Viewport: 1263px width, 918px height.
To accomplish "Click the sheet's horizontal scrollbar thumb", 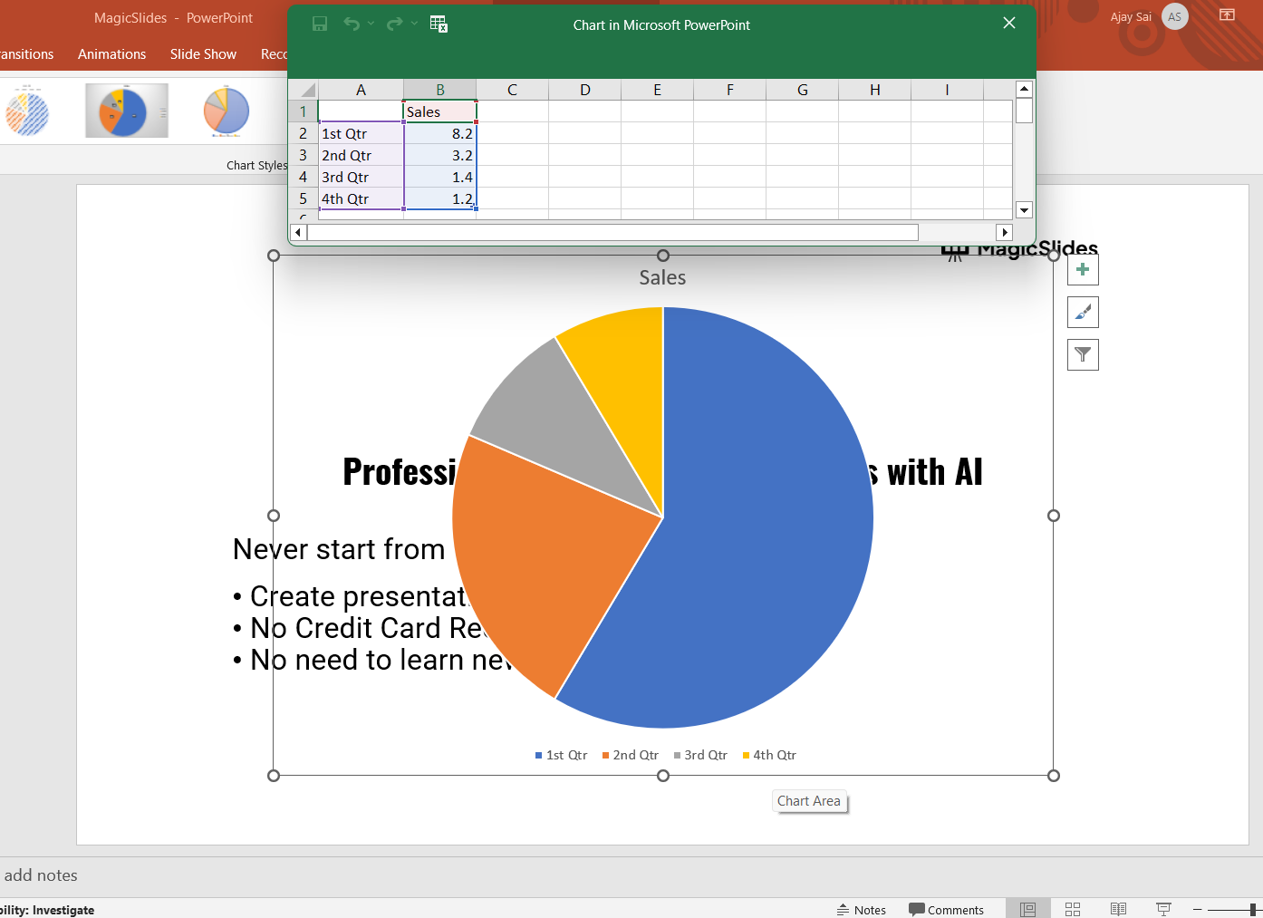I will (612, 233).
